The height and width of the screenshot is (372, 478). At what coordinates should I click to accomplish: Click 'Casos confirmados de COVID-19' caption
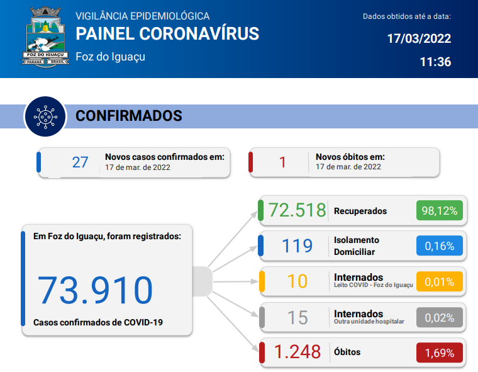(98, 322)
